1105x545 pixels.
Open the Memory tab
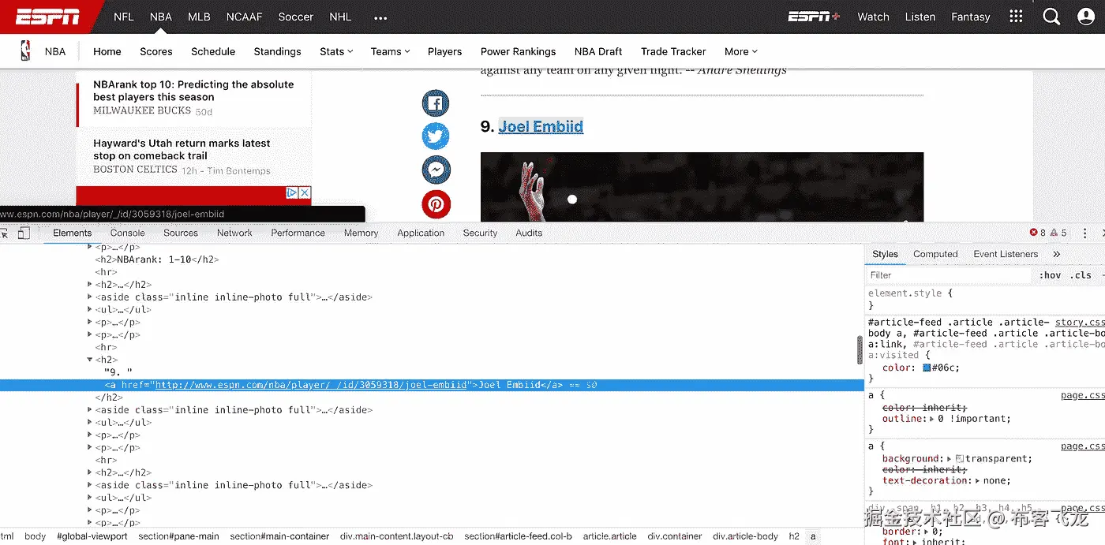coord(361,233)
